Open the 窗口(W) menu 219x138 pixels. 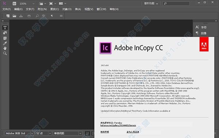(101, 9)
